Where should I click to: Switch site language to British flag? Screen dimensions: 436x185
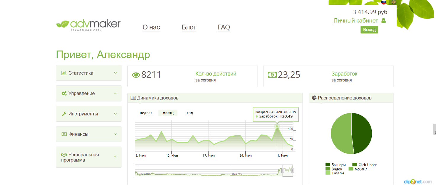click(394, 2)
